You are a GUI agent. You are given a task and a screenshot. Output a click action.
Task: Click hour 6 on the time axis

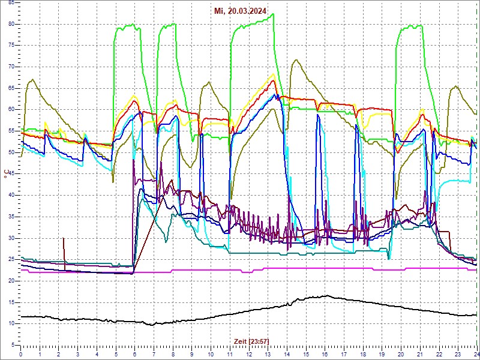134,354
